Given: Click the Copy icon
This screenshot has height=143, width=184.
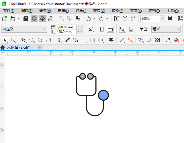Looking at the screenshot, I should [70, 19].
